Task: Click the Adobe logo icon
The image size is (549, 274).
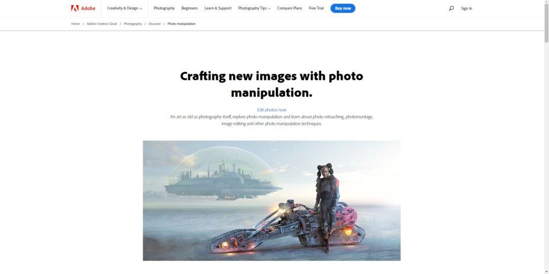Action: [x=75, y=8]
